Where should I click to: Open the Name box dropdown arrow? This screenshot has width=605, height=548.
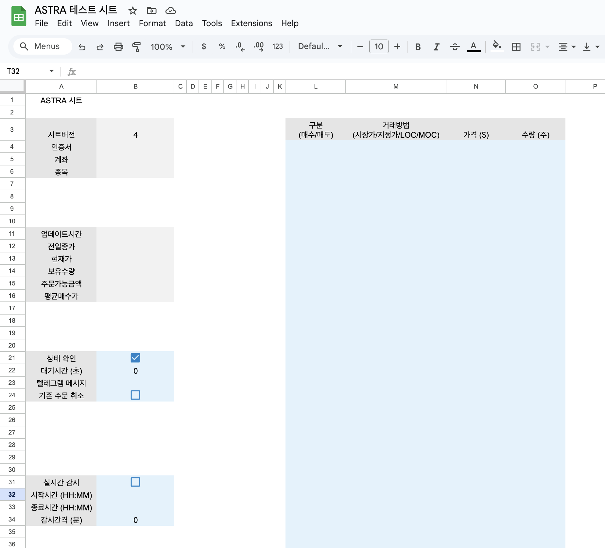pyautogui.click(x=51, y=71)
